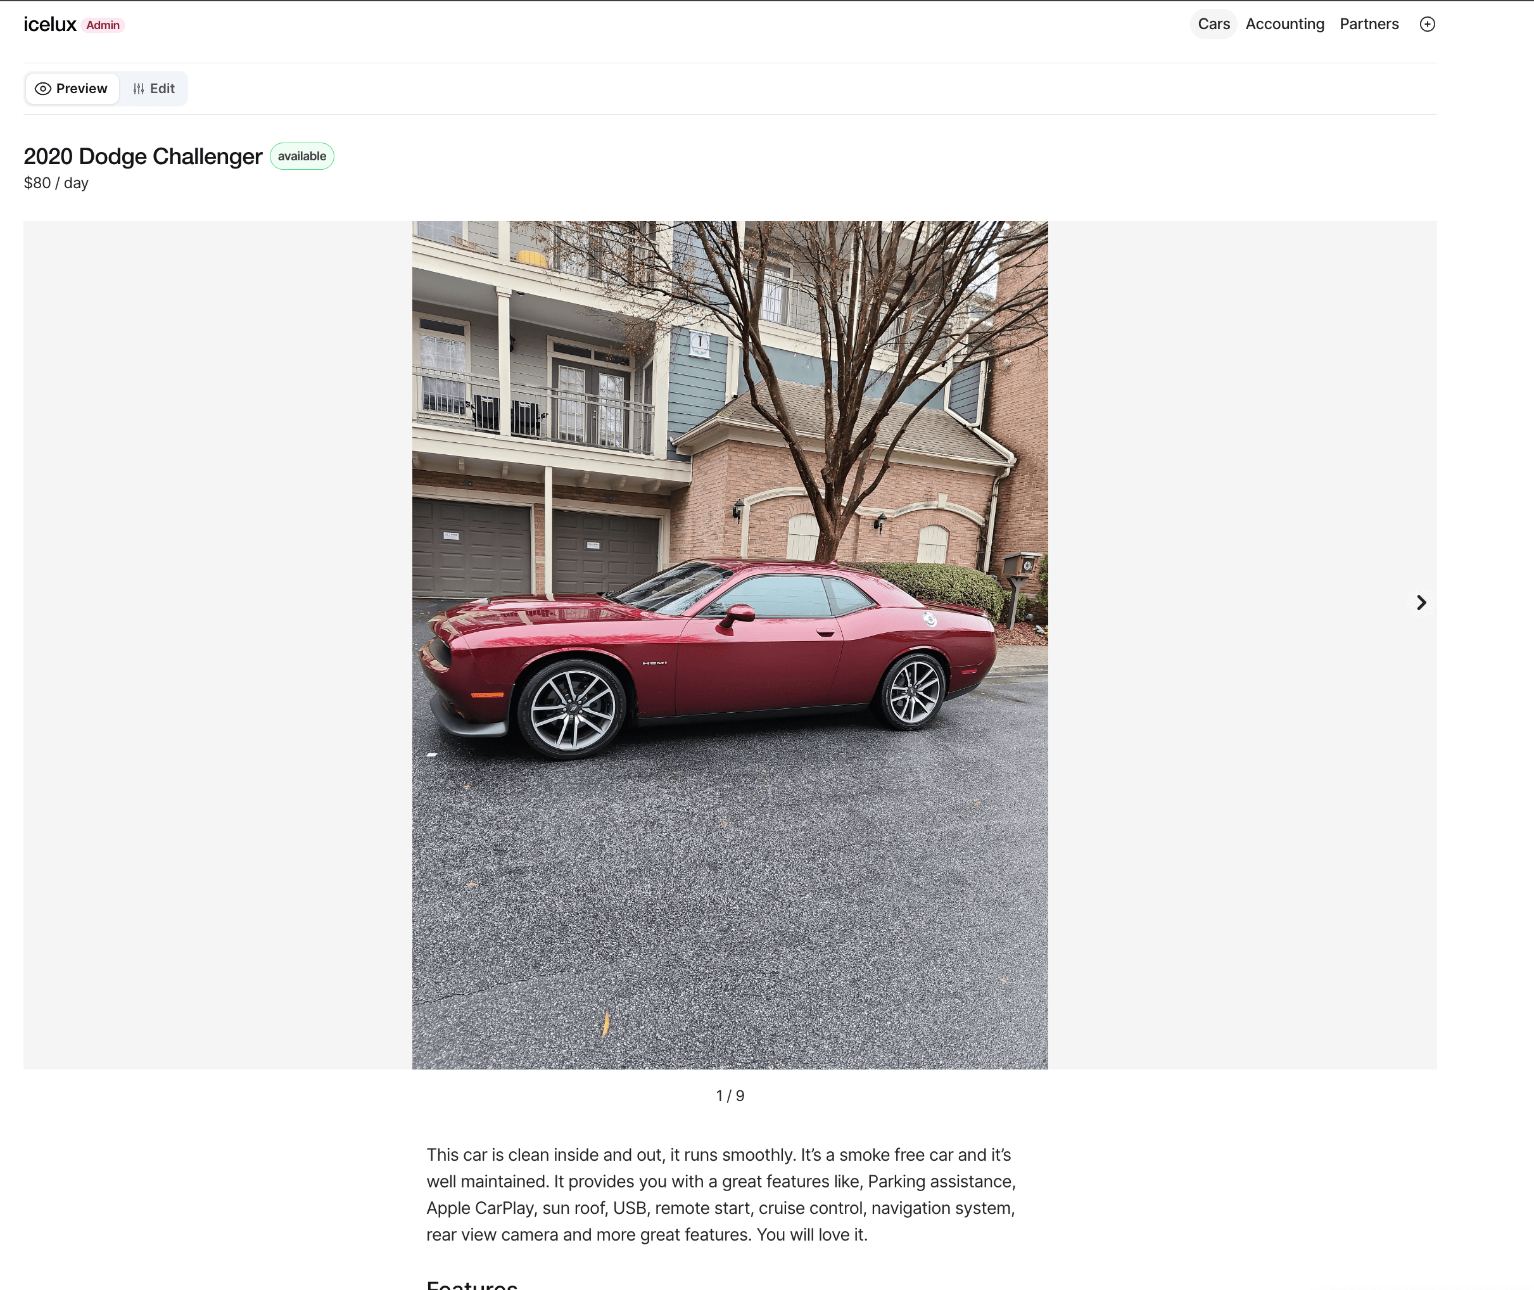Open the Cars navigation item

(x=1213, y=24)
